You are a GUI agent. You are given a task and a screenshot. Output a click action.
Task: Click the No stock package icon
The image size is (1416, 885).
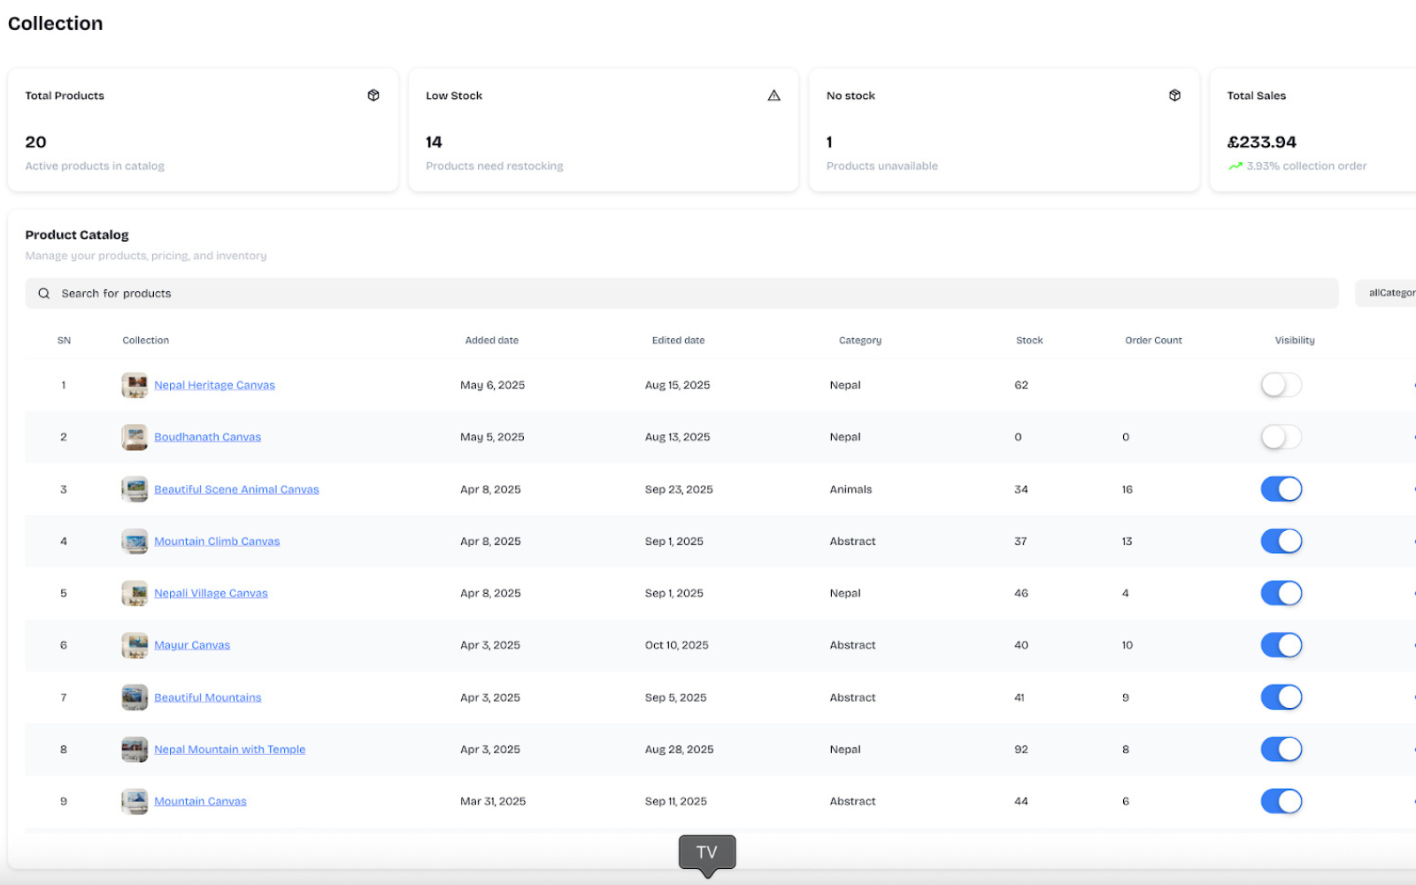(x=1174, y=96)
